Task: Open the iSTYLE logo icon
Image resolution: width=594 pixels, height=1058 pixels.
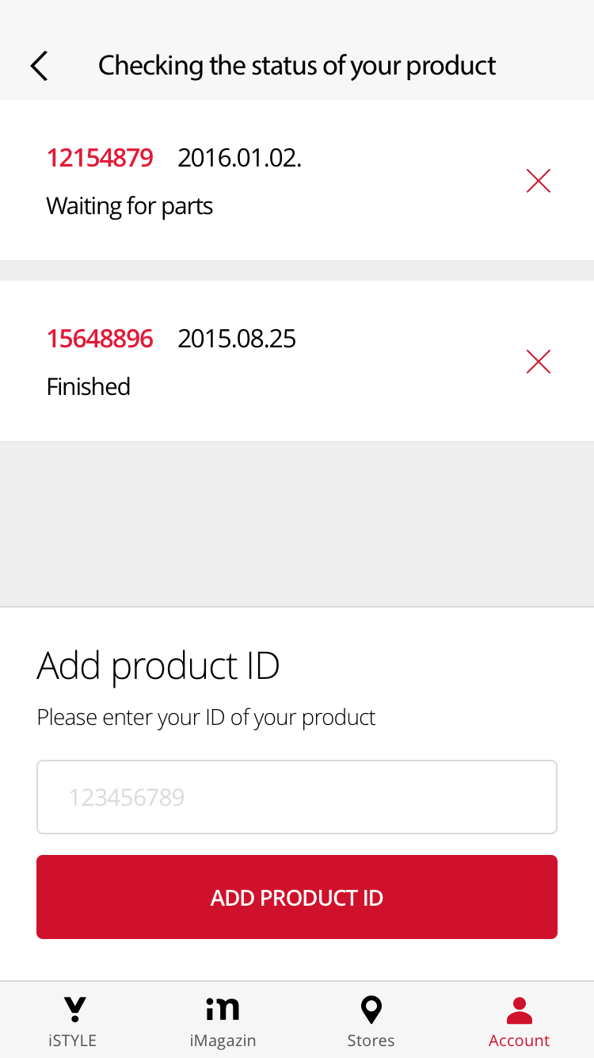Action: (74, 1009)
